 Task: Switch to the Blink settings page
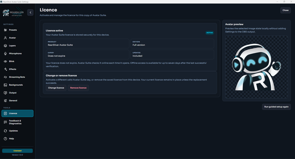[x=18, y=61]
